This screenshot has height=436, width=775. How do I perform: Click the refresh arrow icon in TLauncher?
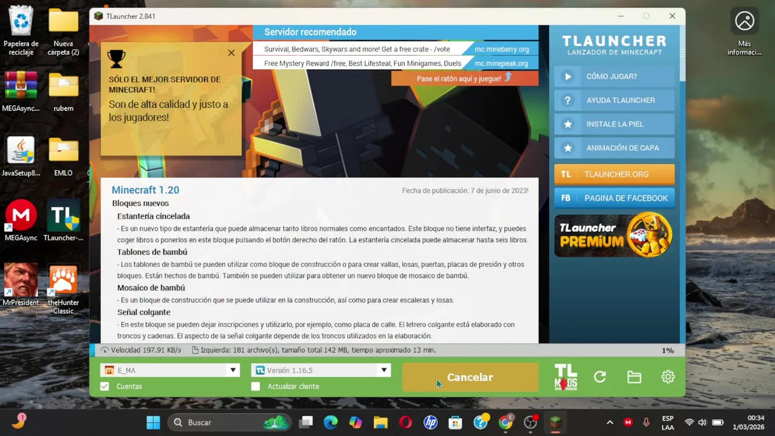tap(600, 377)
